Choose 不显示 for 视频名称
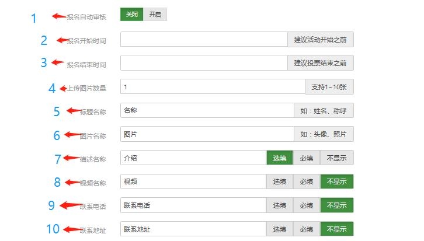The image size is (424, 241). pyautogui.click(x=337, y=181)
